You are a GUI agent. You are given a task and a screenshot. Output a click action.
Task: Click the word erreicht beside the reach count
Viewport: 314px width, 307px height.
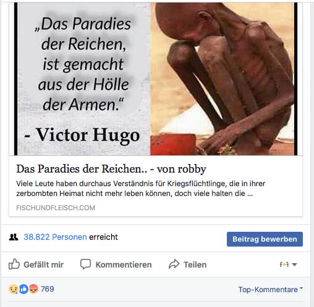pyautogui.click(x=103, y=237)
